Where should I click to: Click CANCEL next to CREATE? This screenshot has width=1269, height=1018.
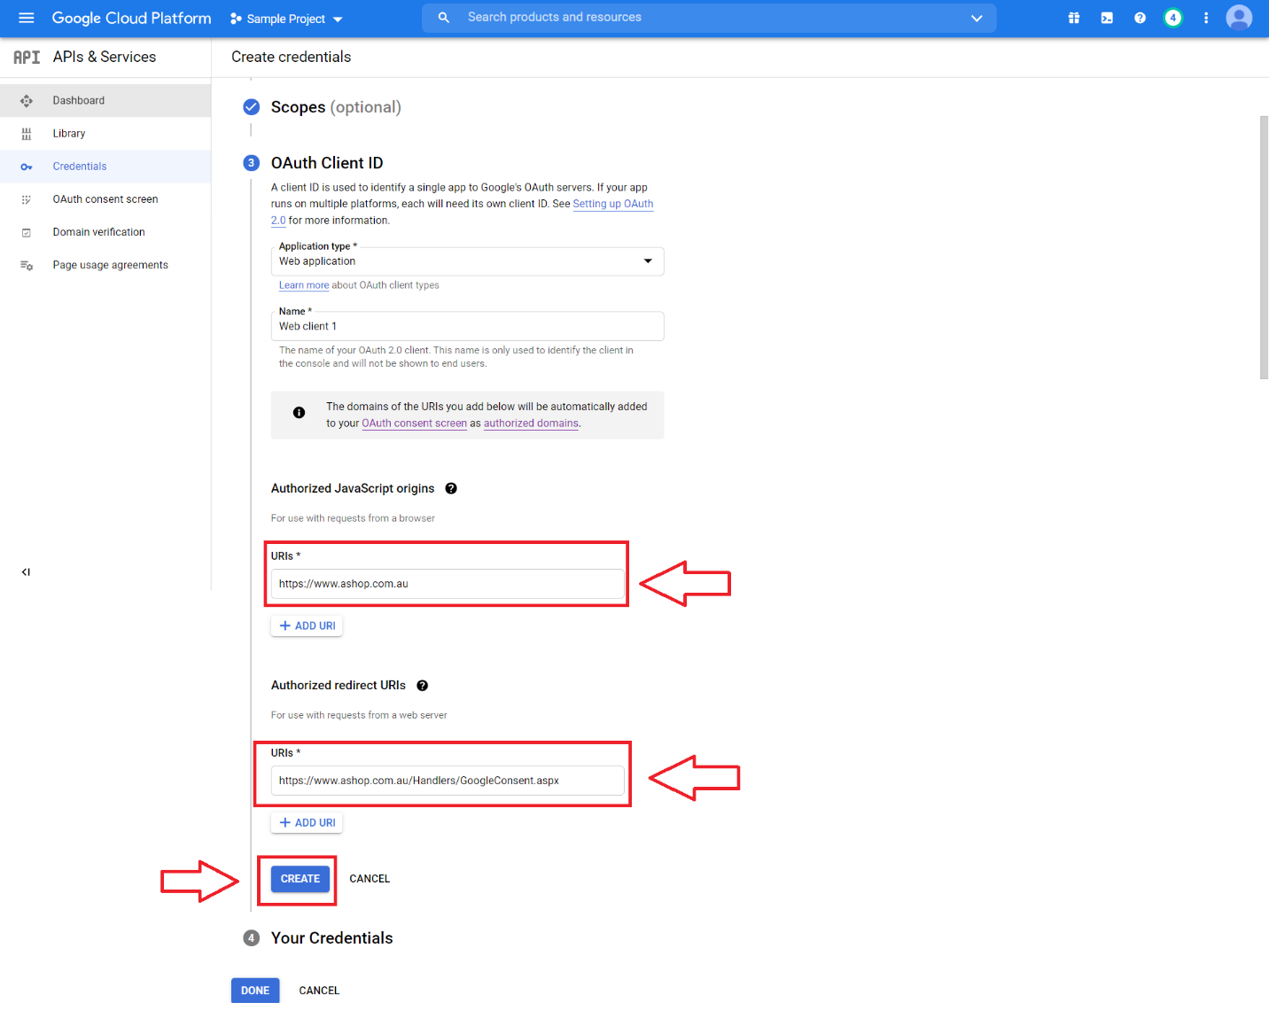[x=370, y=879]
